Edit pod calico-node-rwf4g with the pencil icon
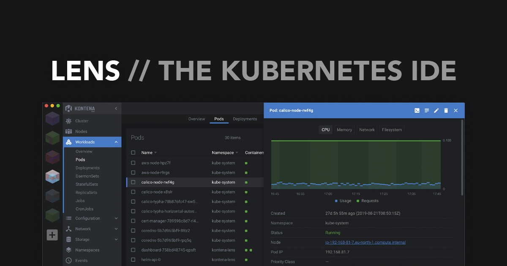The height and width of the screenshot is (266, 507). (x=436, y=110)
